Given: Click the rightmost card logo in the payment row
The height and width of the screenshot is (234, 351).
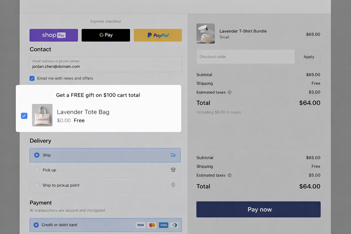Looking at the screenshot, I should coord(174,225).
